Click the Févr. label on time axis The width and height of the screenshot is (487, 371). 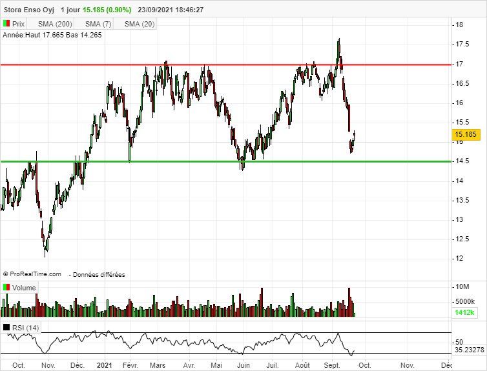click(x=130, y=365)
